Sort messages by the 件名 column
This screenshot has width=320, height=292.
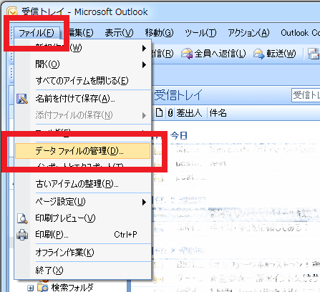tap(218, 113)
